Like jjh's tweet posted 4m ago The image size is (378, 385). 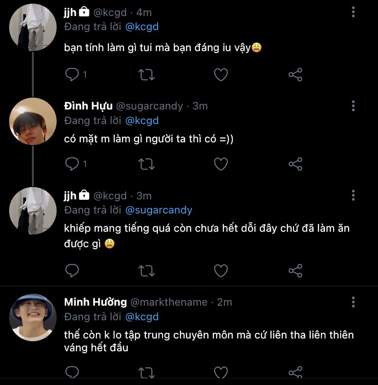(221, 74)
